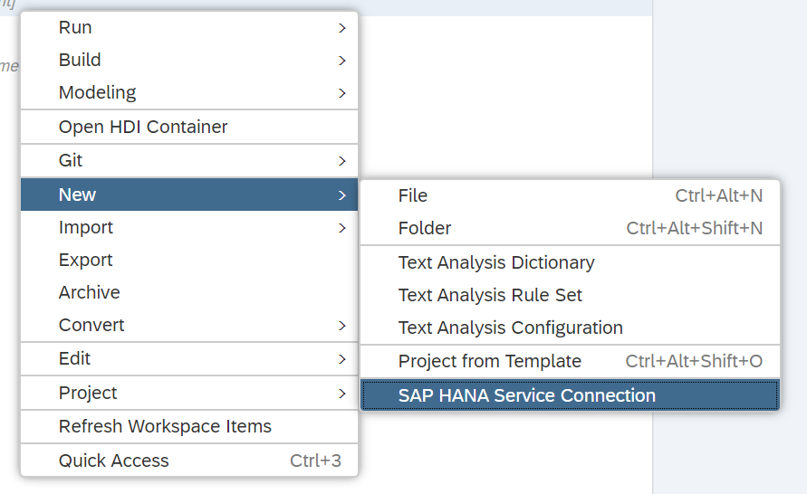The height and width of the screenshot is (494, 807).
Task: Select Refresh Workspace Items
Action: (189, 427)
